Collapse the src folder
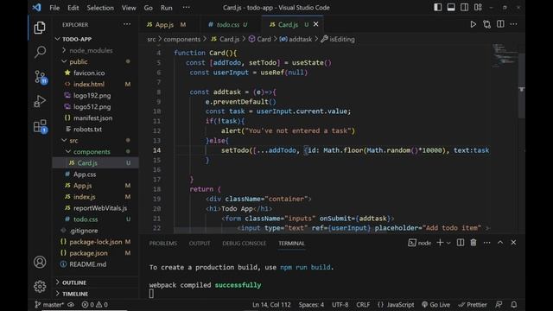 coord(64,140)
